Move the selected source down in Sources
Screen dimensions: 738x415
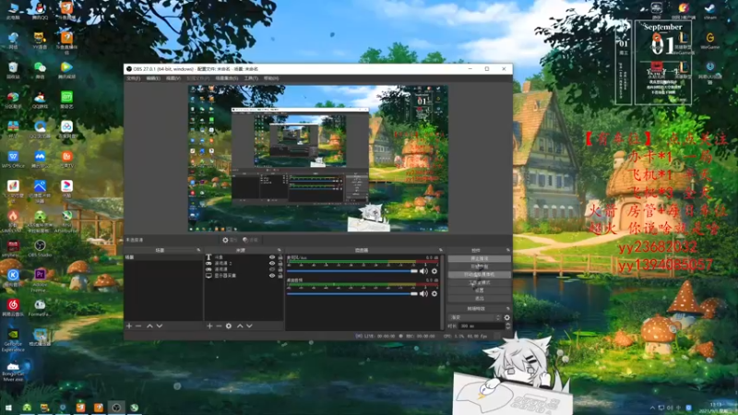pyautogui.click(x=249, y=326)
